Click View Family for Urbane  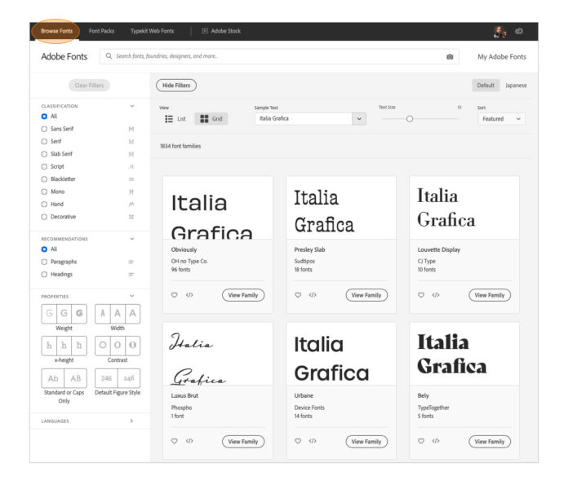click(x=366, y=442)
